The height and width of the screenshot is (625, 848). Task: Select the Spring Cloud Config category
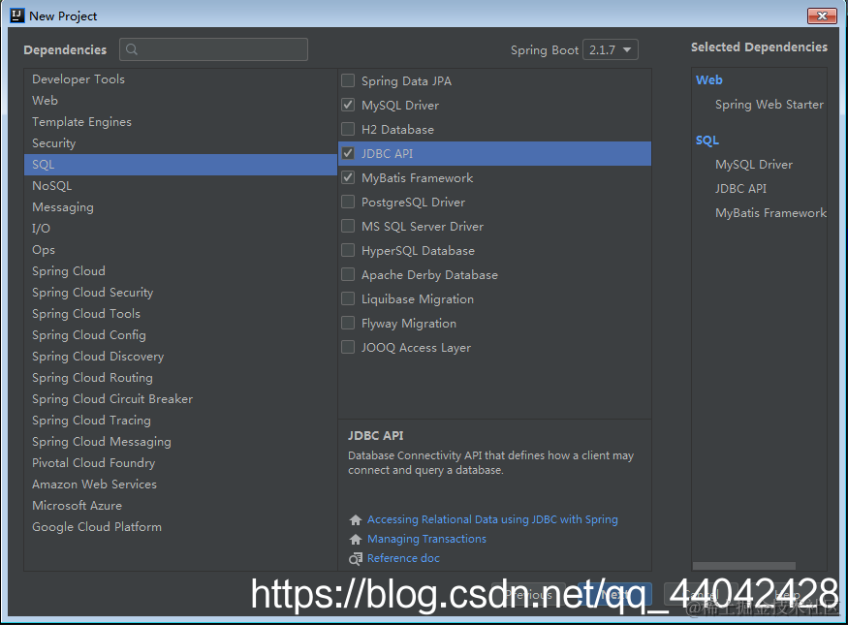coord(180,335)
